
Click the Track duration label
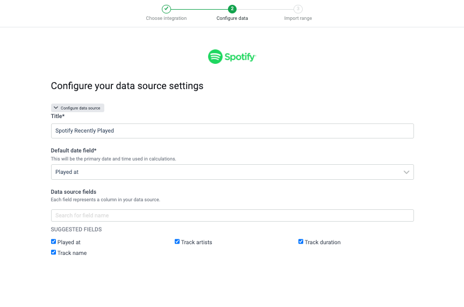click(x=323, y=243)
